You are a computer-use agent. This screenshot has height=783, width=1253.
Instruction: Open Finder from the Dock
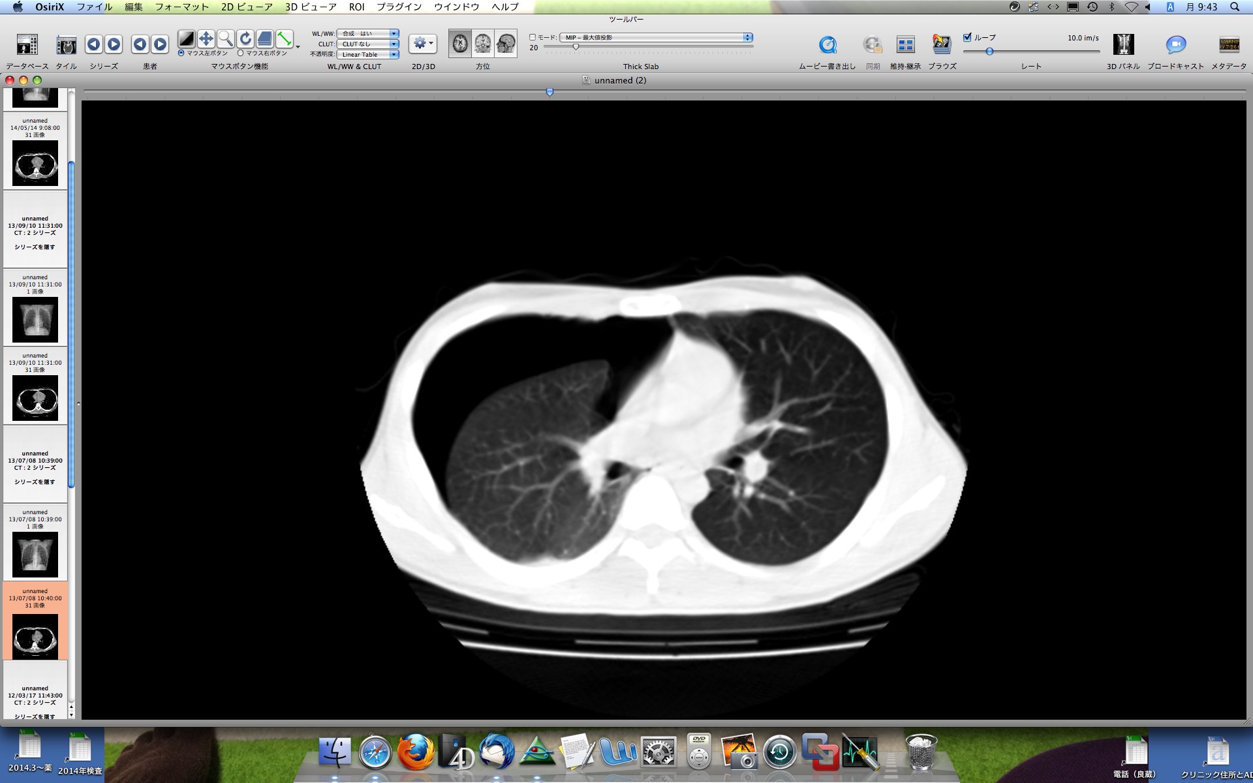335,753
